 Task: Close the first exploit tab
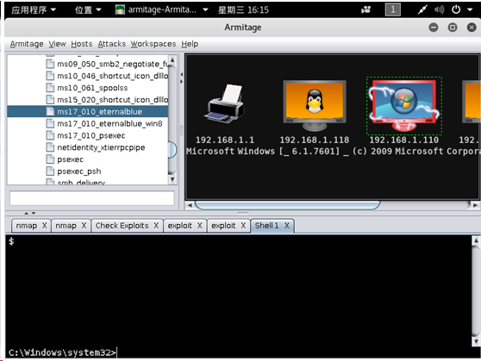200,226
